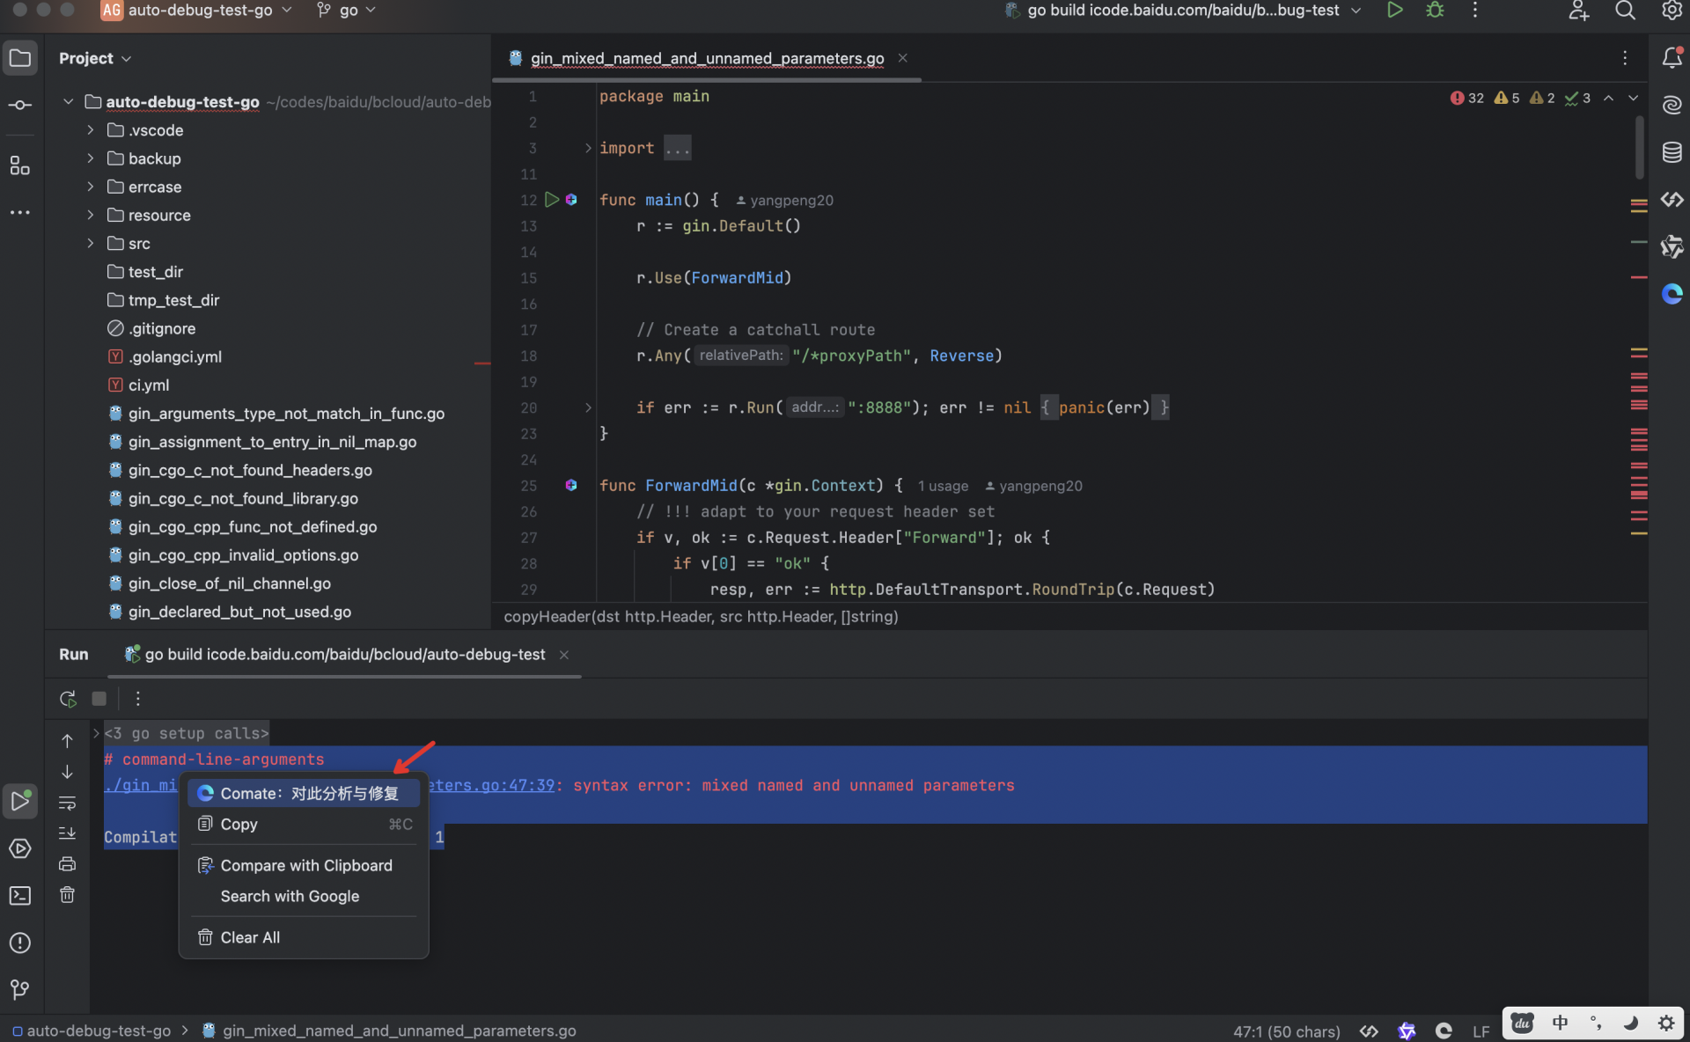Unfold the import block on line 3
Screen dimensions: 1690x1042
tap(588, 148)
